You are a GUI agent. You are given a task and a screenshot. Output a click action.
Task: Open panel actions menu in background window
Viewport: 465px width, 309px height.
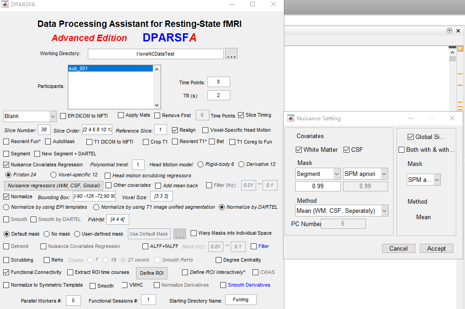[x=450, y=31]
